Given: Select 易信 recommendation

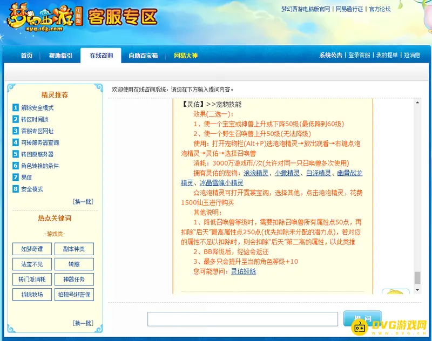Looking at the screenshot, I should [x=26, y=178].
